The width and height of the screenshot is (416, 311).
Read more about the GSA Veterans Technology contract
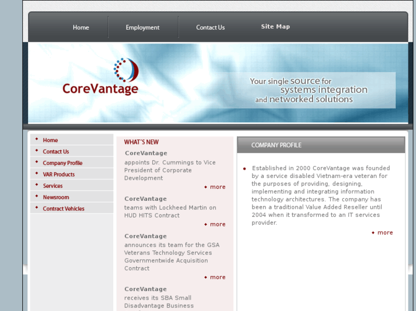point(217,277)
